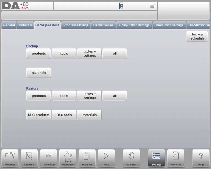211x169 pixels.
Task: Backup products
Action: pyautogui.click(x=39, y=54)
